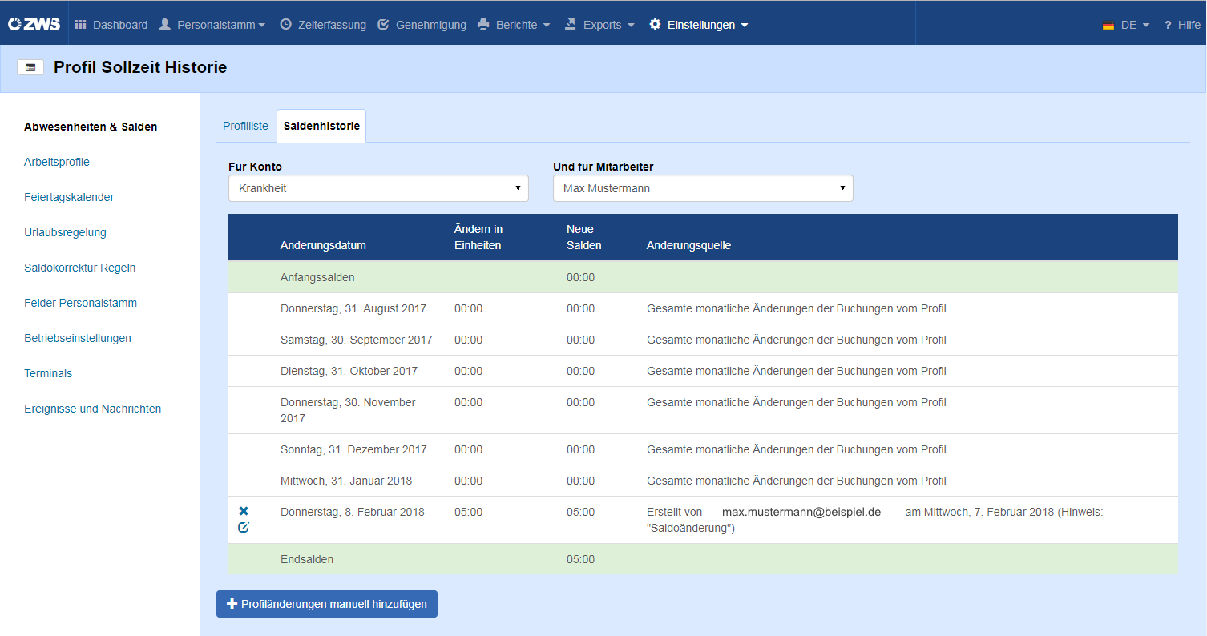
Task: Open the Mitarbeiter Max Mustermann dropdown
Action: pyautogui.click(x=703, y=188)
